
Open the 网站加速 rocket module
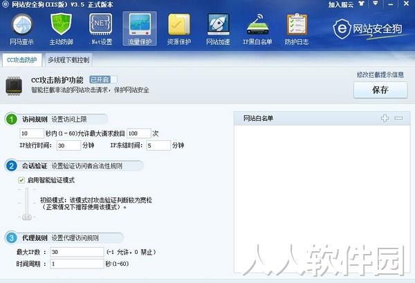click(218, 29)
